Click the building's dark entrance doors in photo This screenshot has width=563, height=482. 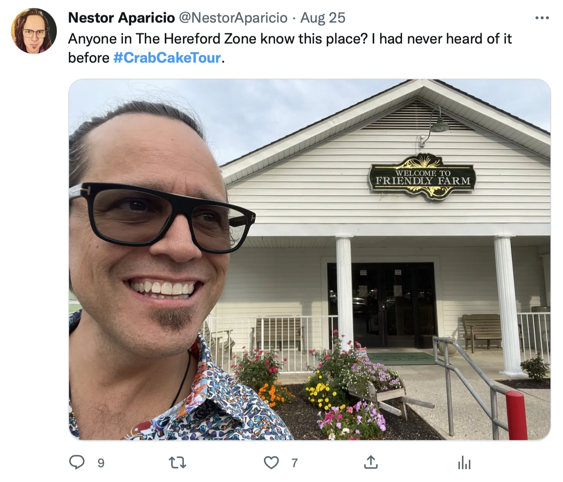381,305
